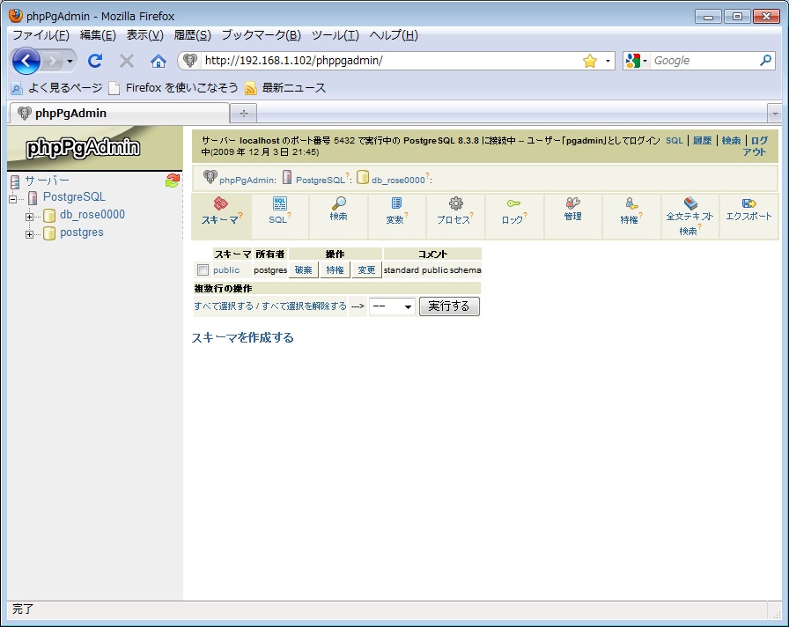Open the 変数 (variables) tab icon
This screenshot has height=627, width=789.
pos(396,203)
